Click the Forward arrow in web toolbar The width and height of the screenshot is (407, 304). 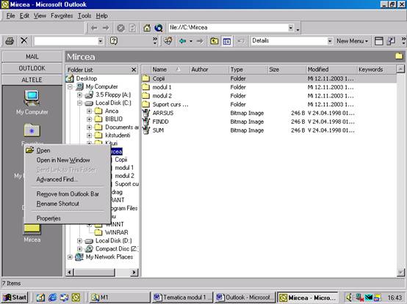(106, 28)
